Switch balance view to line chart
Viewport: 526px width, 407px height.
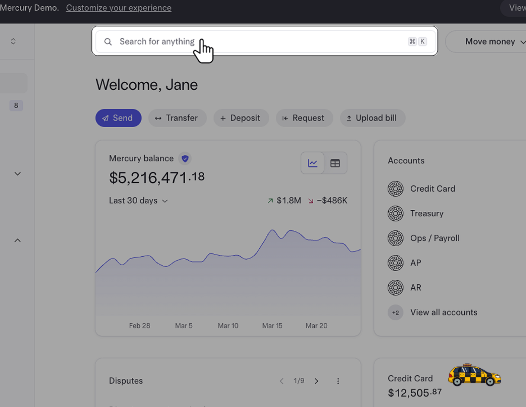[x=312, y=163]
